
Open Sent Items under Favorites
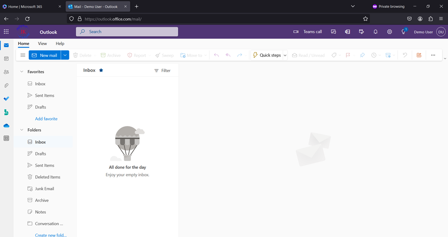point(41,95)
